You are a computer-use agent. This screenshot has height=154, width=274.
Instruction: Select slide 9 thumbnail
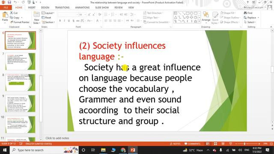[x=21, y=104]
